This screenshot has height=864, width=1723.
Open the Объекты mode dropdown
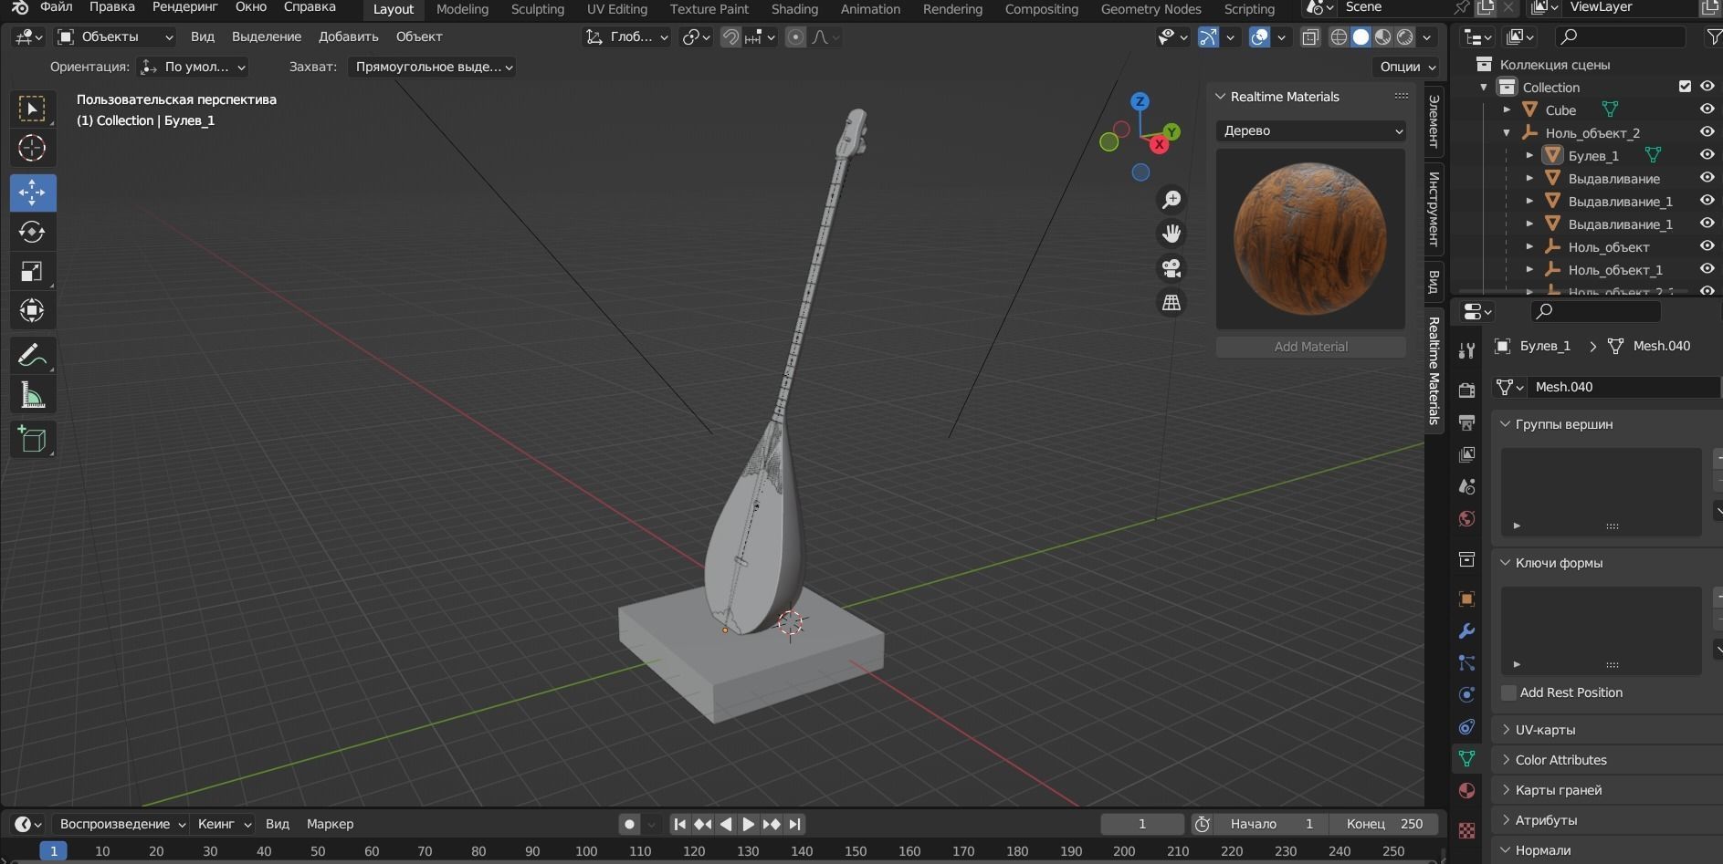click(x=115, y=36)
